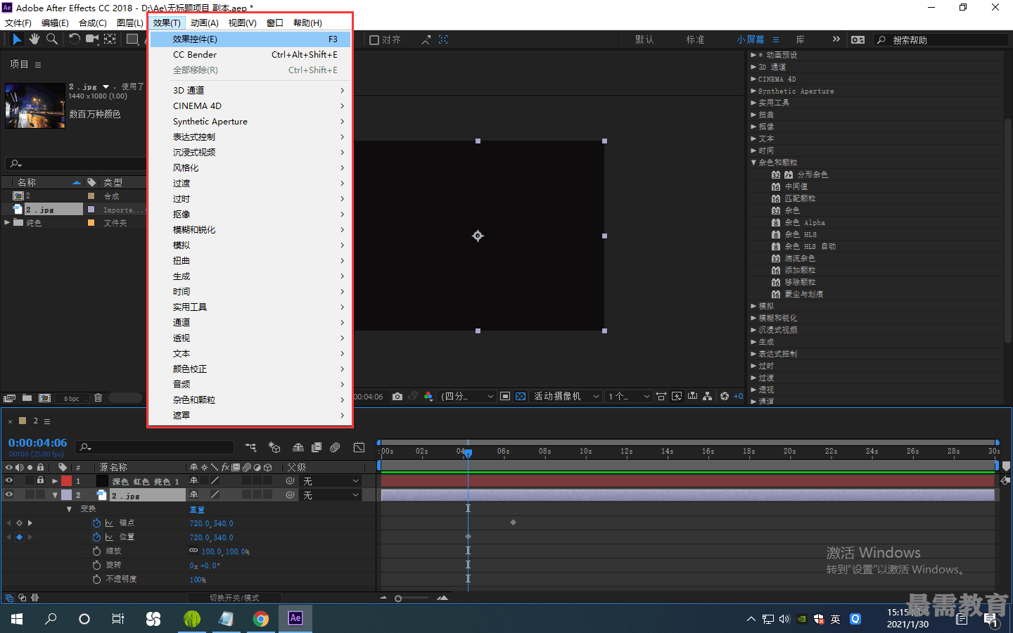Toggle the transparency grid in viewer
The image size is (1013, 633).
click(521, 397)
